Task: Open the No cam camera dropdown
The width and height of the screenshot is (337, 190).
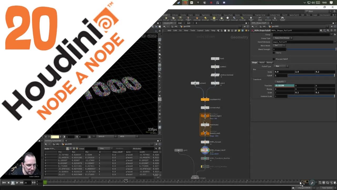Action: 152,36
